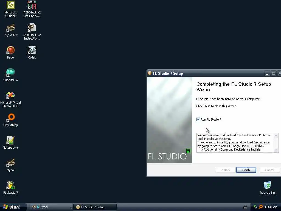Image resolution: width=281 pixels, height=211 pixels.
Task: Click the 'Click Finish to close this wizard.' text
Action: point(217,106)
